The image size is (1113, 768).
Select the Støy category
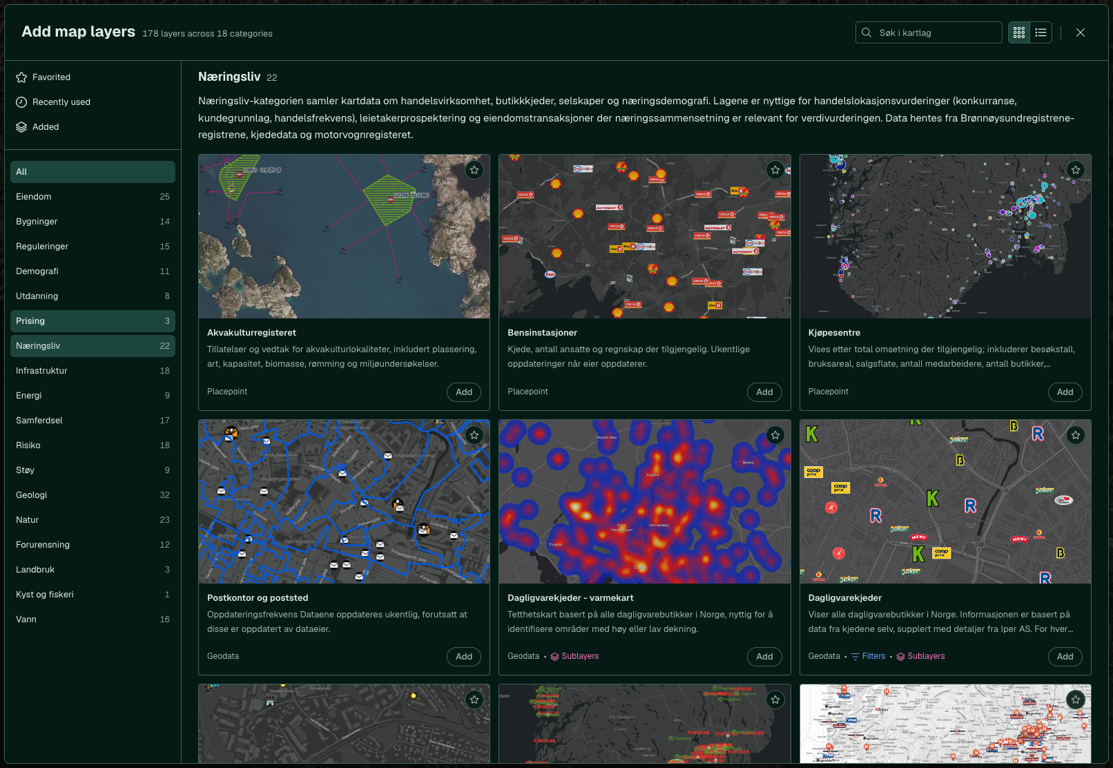tap(93, 470)
